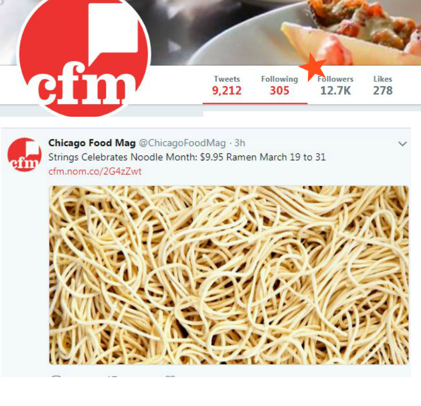Click the orange star near Followers
The width and height of the screenshot is (421, 406).
pyautogui.click(x=313, y=67)
